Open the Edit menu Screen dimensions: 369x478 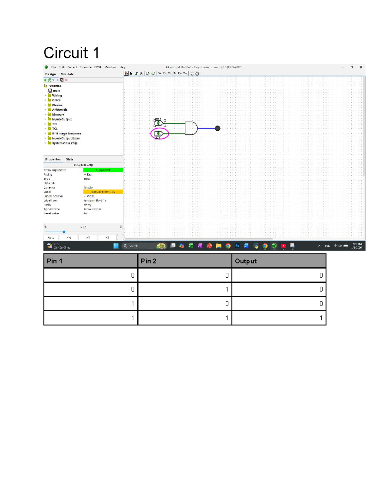(x=62, y=67)
